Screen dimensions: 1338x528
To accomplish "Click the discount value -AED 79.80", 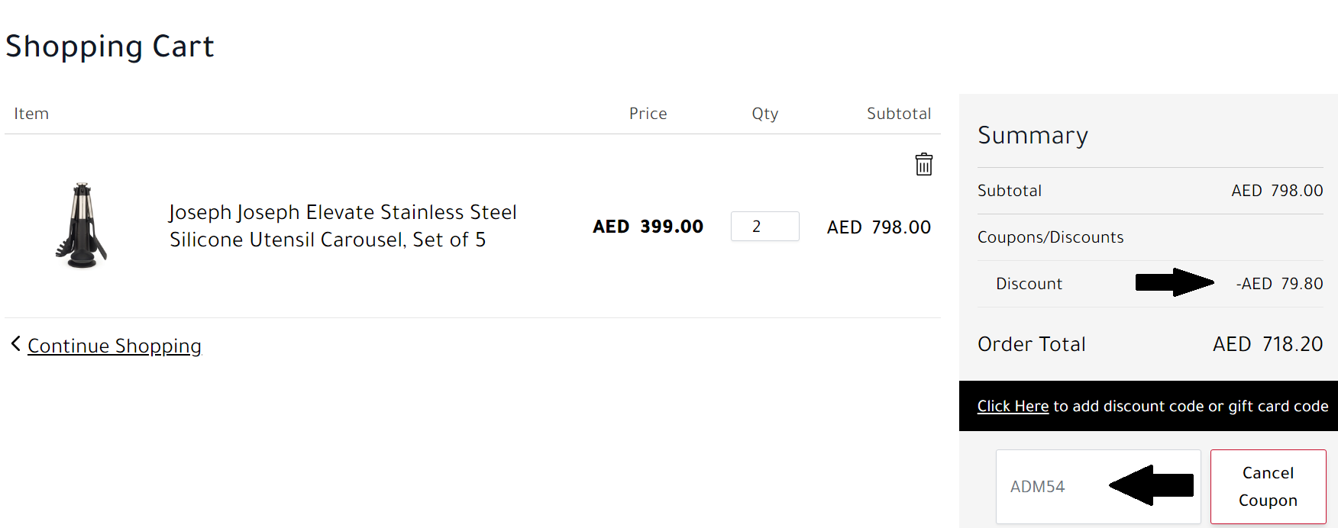I will click(x=1279, y=284).
